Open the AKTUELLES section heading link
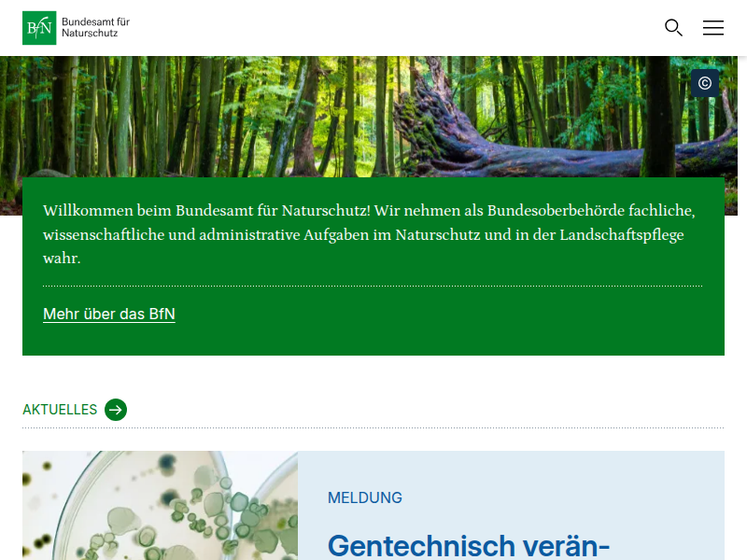This screenshot has height=560, width=747. click(60, 410)
